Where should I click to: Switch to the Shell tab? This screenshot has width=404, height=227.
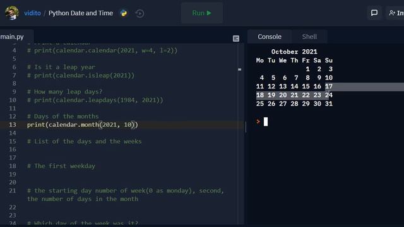coord(309,37)
